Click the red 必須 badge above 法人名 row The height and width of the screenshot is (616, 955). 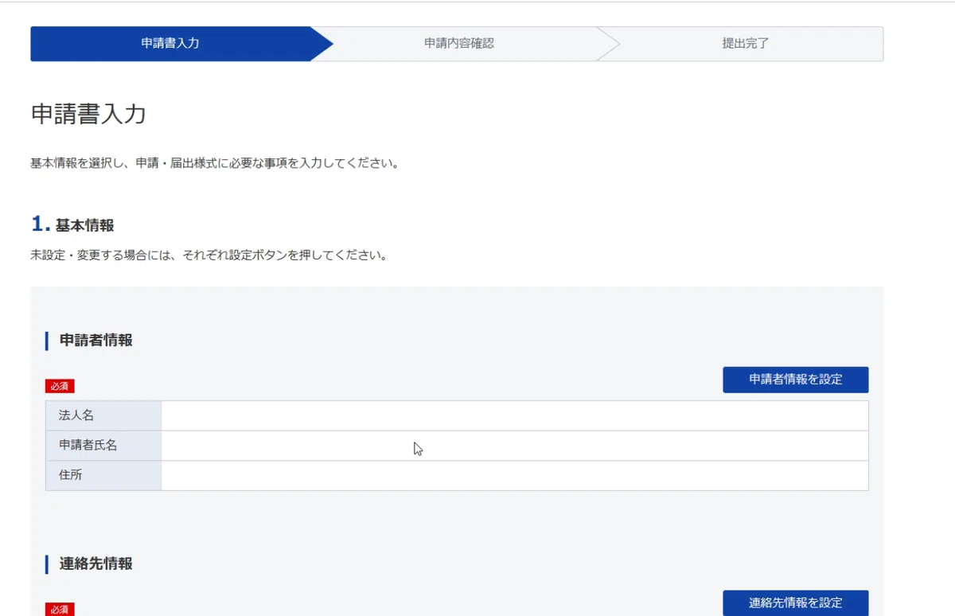[60, 386]
